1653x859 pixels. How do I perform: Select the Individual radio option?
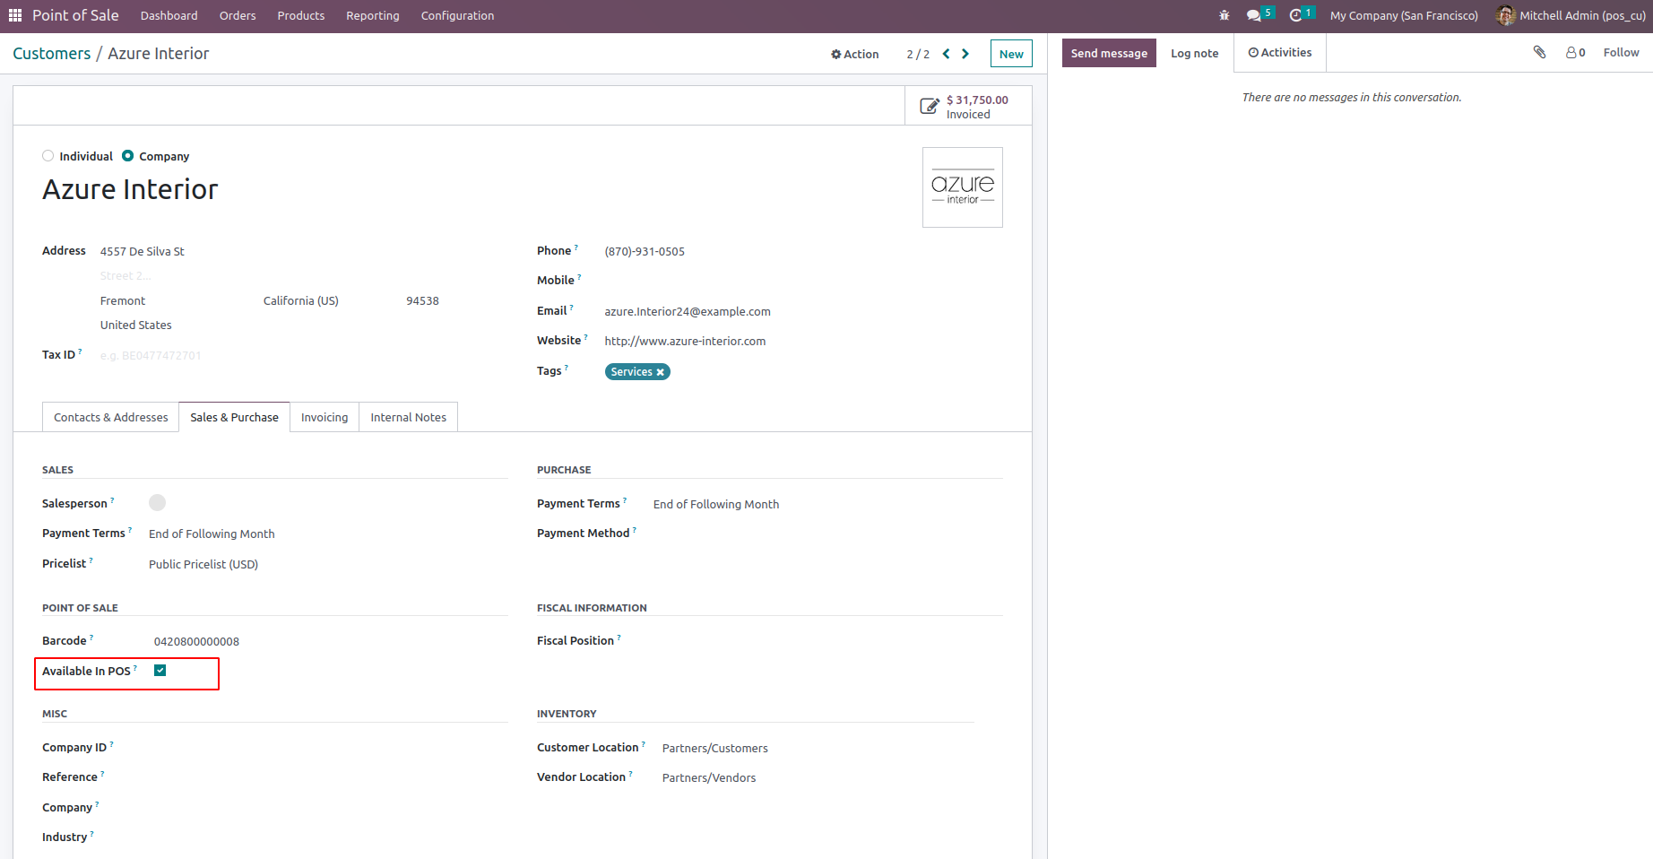click(x=48, y=156)
